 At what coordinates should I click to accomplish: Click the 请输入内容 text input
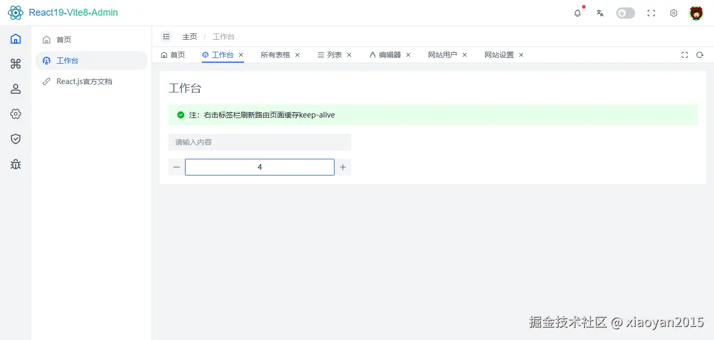coord(260,142)
